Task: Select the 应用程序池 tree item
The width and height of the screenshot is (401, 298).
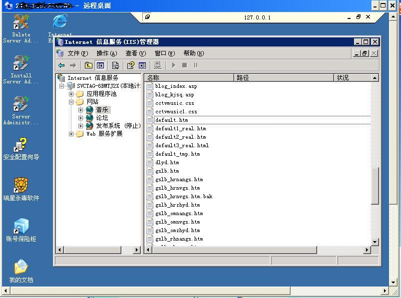Action: (101, 94)
